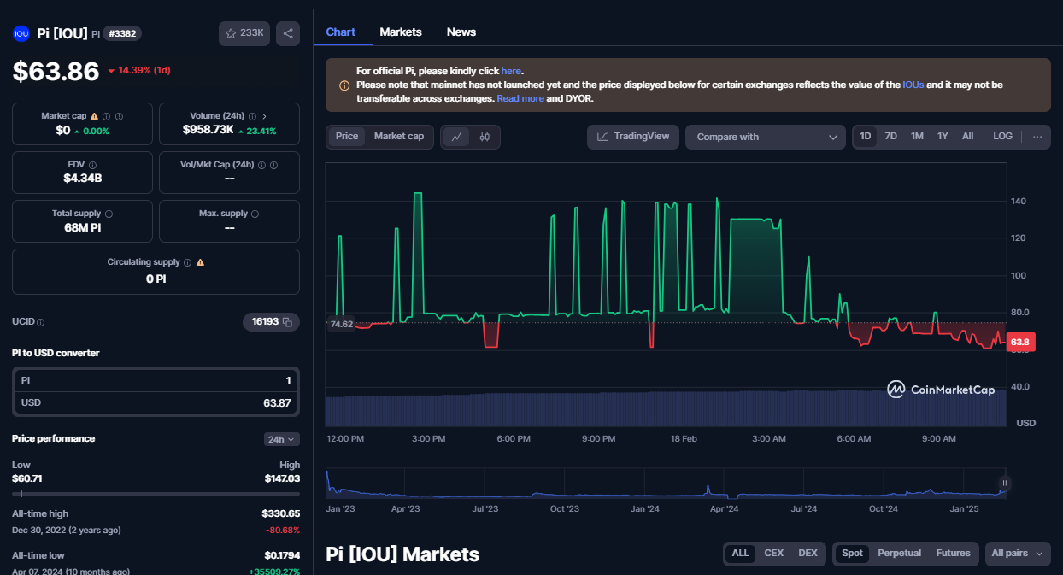1063x575 pixels.
Task: Click the info icon in the notice banner
Action: pyautogui.click(x=344, y=85)
